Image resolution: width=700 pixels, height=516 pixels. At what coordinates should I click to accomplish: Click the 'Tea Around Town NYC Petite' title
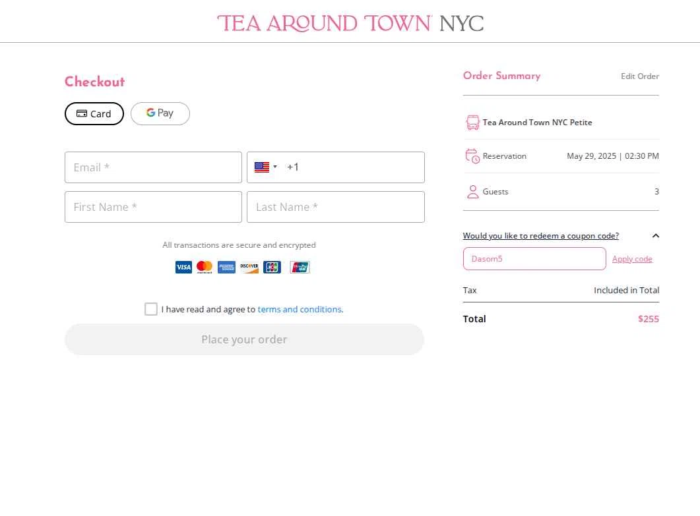coord(537,122)
